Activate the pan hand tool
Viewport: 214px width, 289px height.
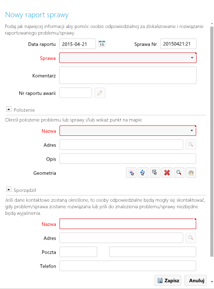pyautogui.click(x=191, y=173)
